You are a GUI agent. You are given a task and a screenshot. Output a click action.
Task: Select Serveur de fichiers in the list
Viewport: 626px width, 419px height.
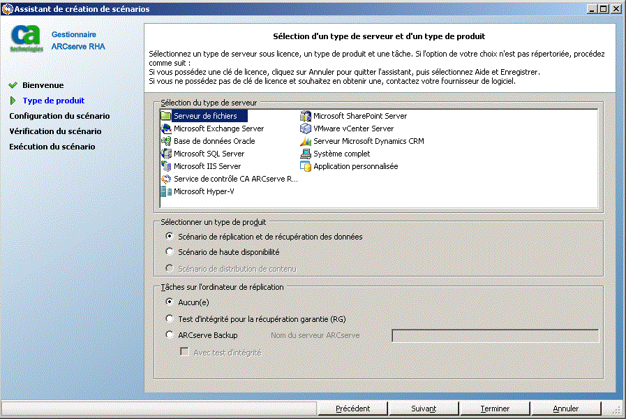click(203, 116)
